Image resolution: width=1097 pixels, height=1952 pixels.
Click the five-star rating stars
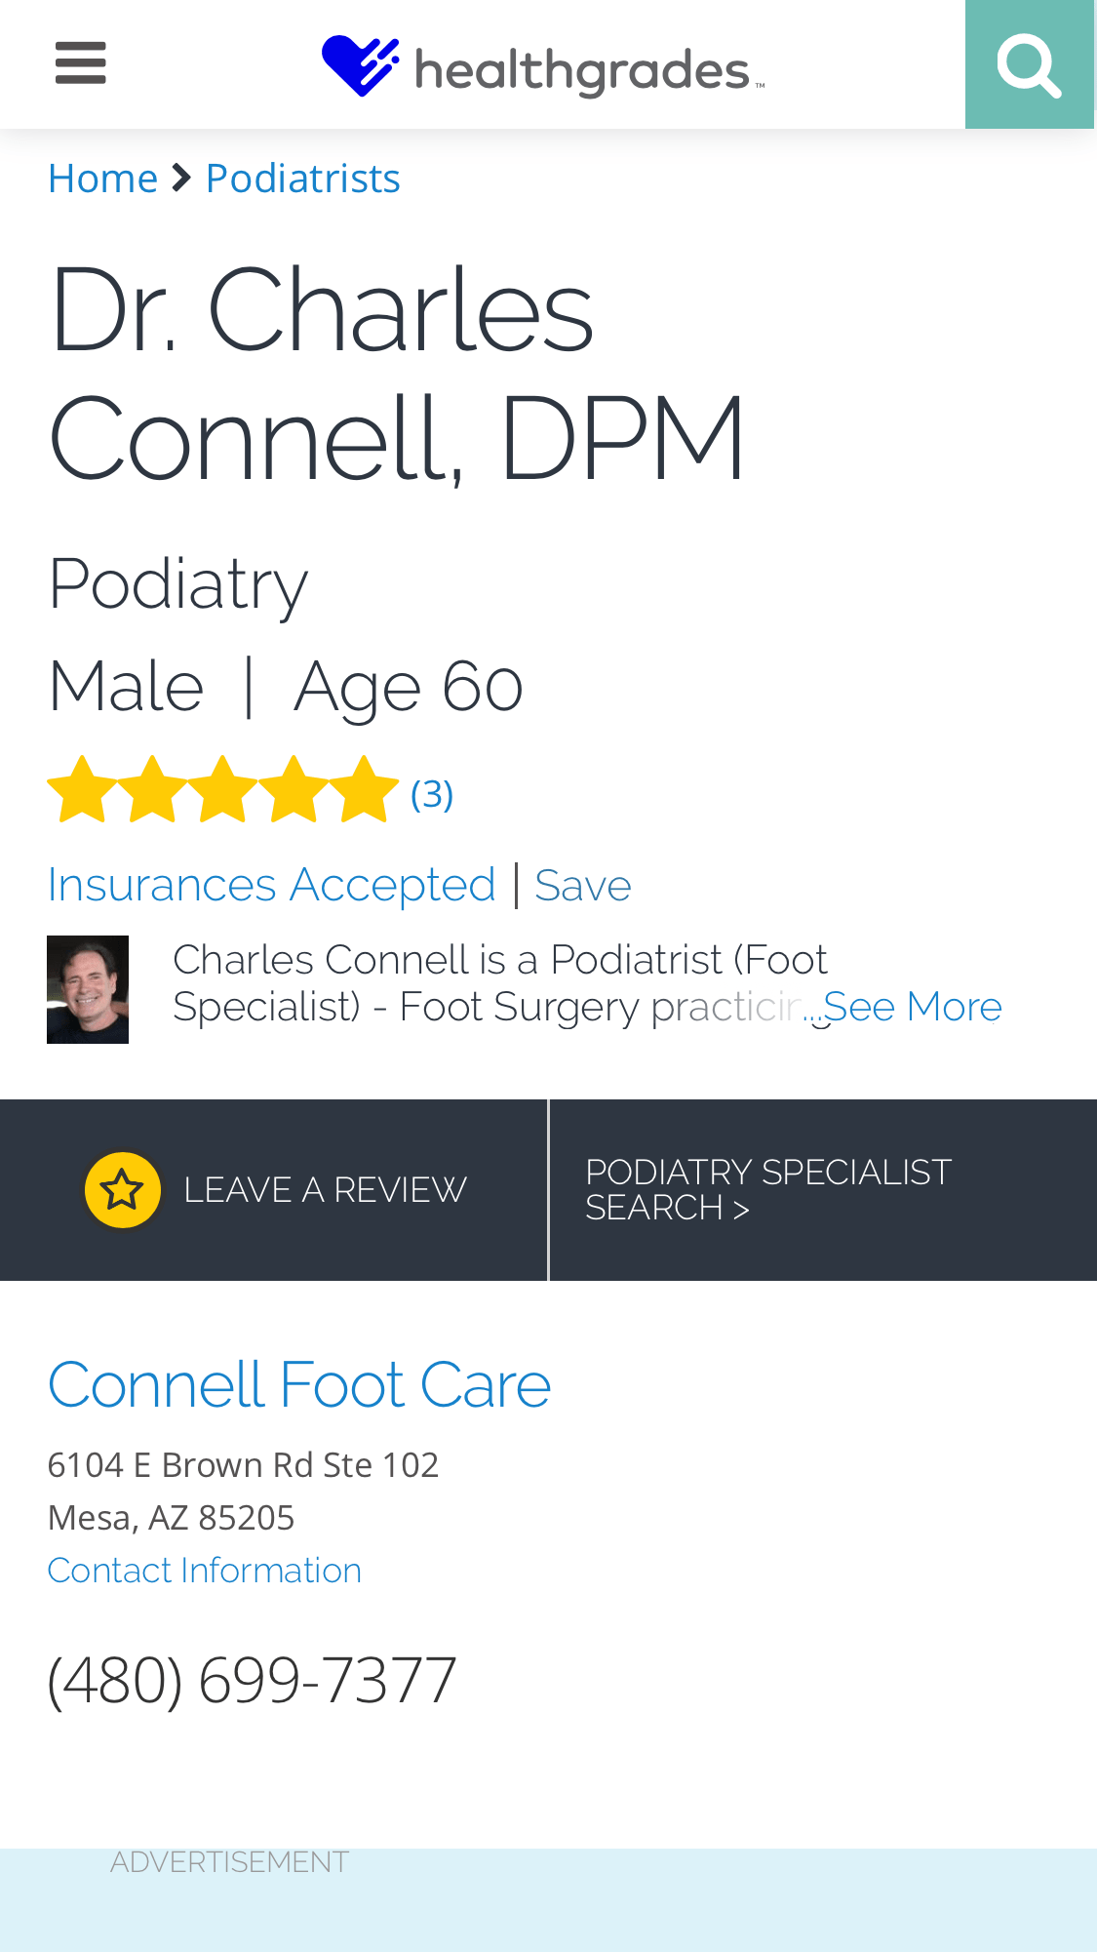pyautogui.click(x=222, y=790)
